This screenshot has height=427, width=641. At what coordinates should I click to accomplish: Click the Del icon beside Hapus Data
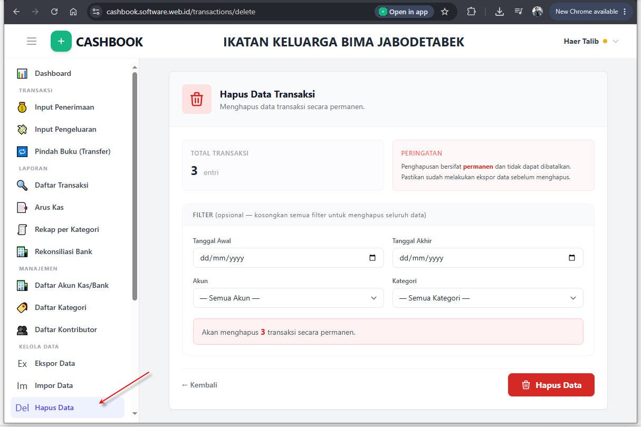(x=22, y=408)
